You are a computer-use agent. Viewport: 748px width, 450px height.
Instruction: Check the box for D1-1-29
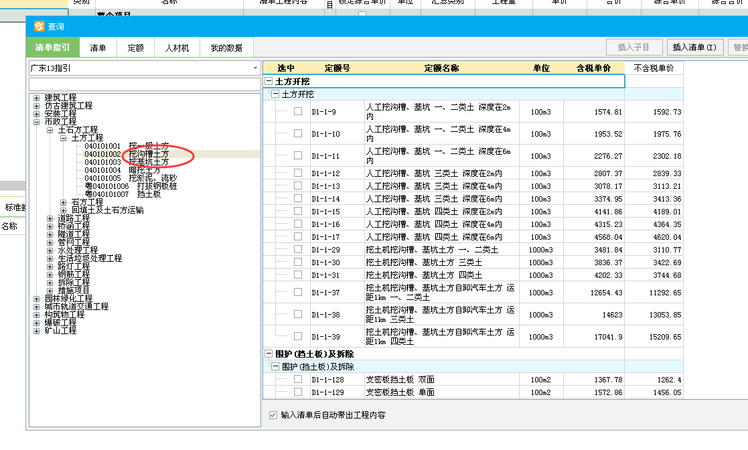click(298, 249)
